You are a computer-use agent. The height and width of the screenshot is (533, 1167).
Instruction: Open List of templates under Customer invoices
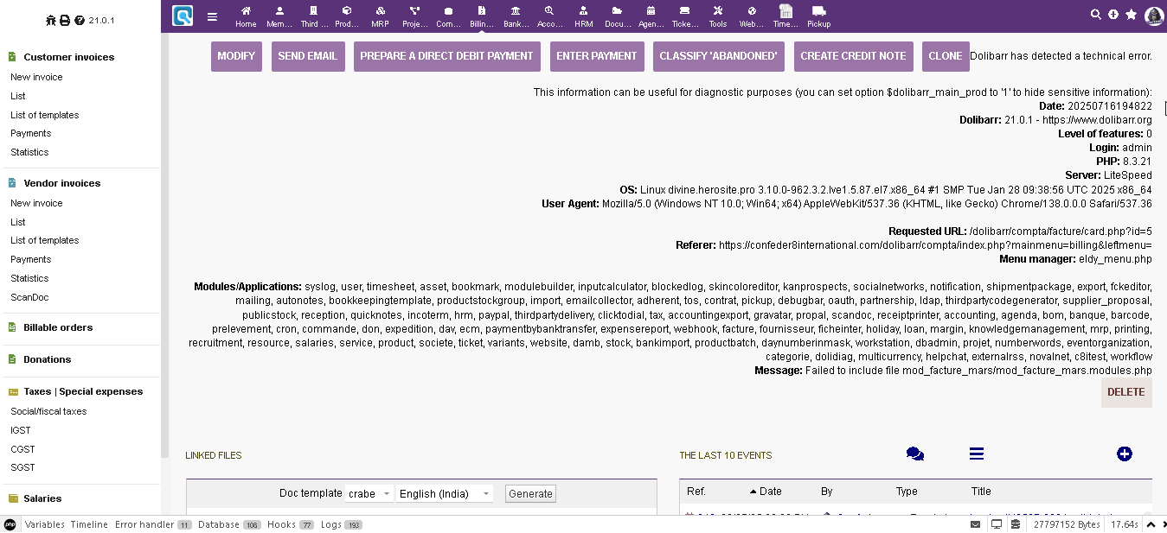click(45, 115)
